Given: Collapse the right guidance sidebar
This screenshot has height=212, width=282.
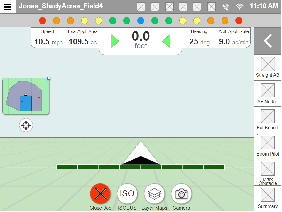Looking at the screenshot, I should [x=267, y=41].
